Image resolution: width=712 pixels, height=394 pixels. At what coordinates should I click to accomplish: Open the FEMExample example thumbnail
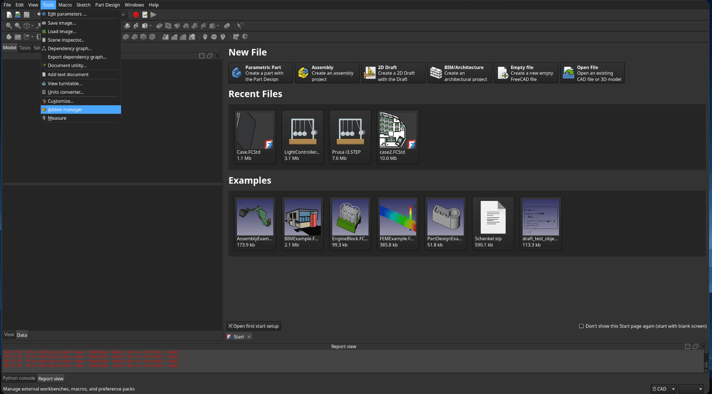(x=398, y=224)
